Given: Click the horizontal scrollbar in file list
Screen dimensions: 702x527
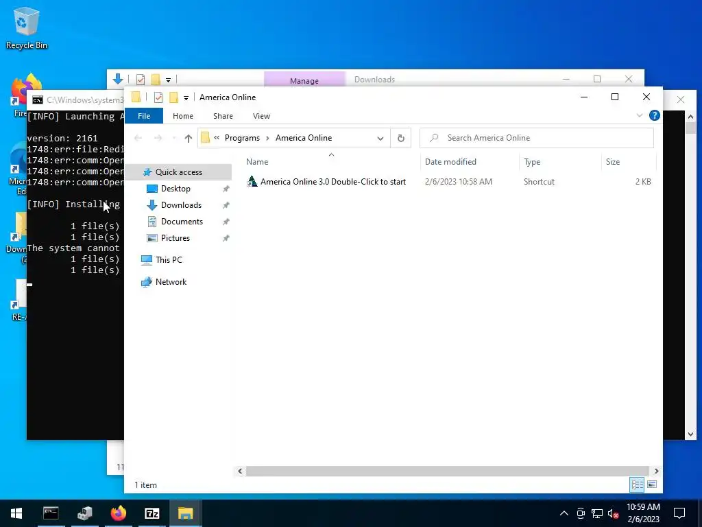Looking at the screenshot, I should click(x=447, y=471).
